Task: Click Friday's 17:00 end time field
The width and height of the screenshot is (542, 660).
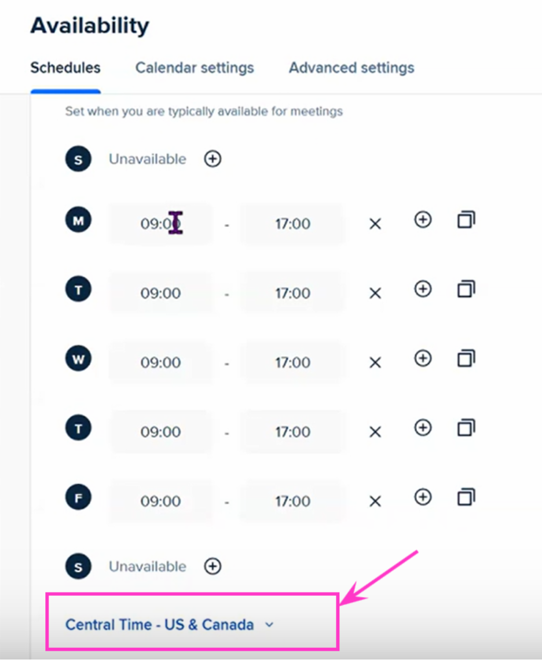Action: coord(292,501)
